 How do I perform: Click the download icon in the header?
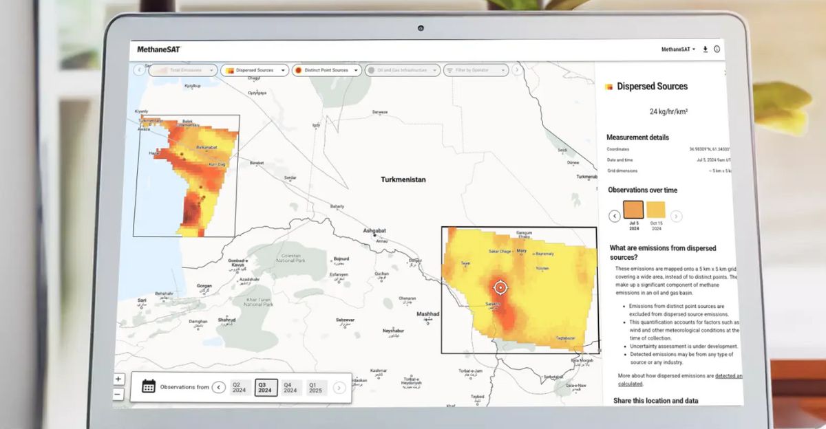coord(705,49)
